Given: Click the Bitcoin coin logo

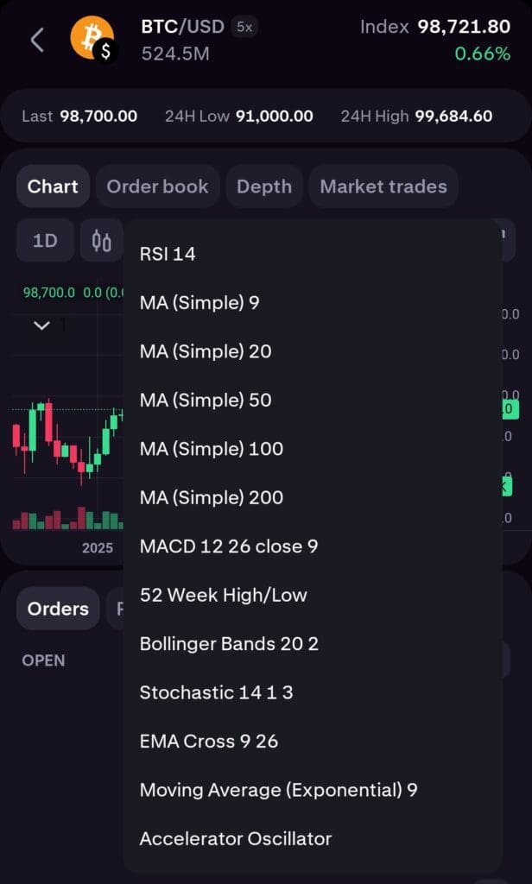Looking at the screenshot, I should click(92, 39).
